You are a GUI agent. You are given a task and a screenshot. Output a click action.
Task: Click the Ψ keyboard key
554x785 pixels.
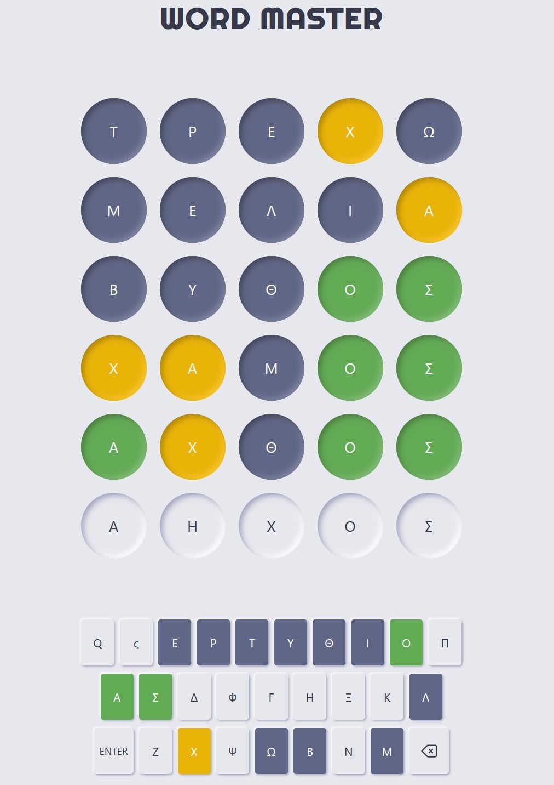tap(233, 751)
